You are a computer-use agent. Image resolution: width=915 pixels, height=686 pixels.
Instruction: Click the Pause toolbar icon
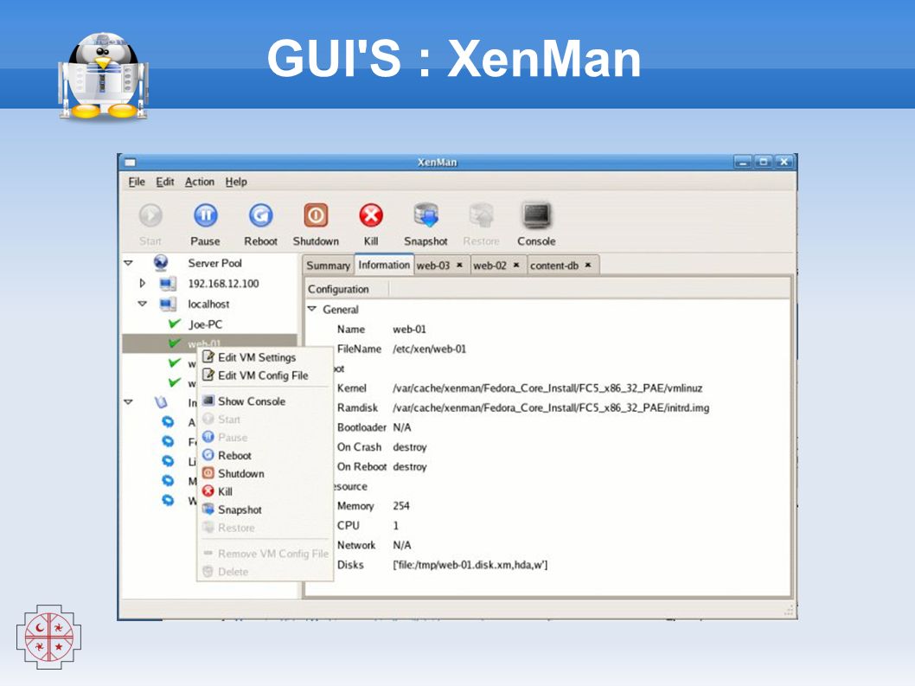(x=206, y=215)
